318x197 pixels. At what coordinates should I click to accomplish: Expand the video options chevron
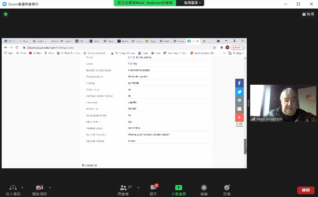pos(50,188)
